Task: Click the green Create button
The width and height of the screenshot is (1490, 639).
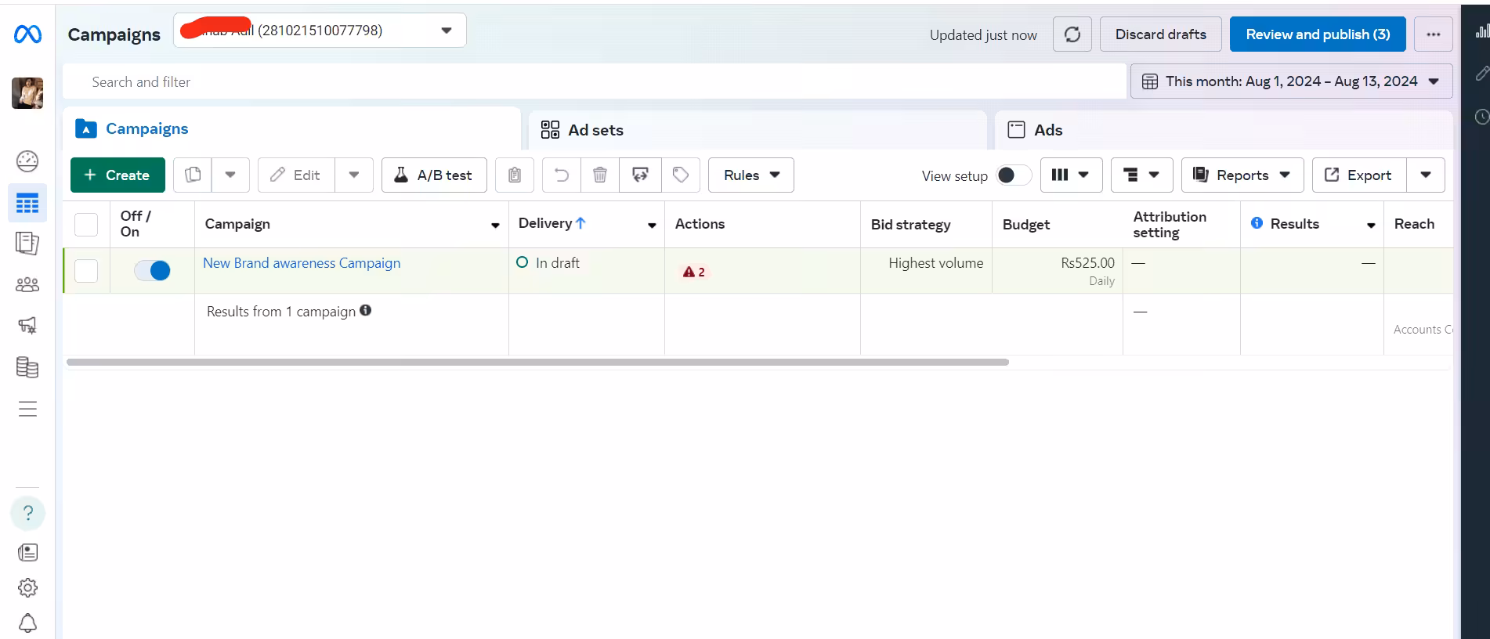Action: [118, 175]
